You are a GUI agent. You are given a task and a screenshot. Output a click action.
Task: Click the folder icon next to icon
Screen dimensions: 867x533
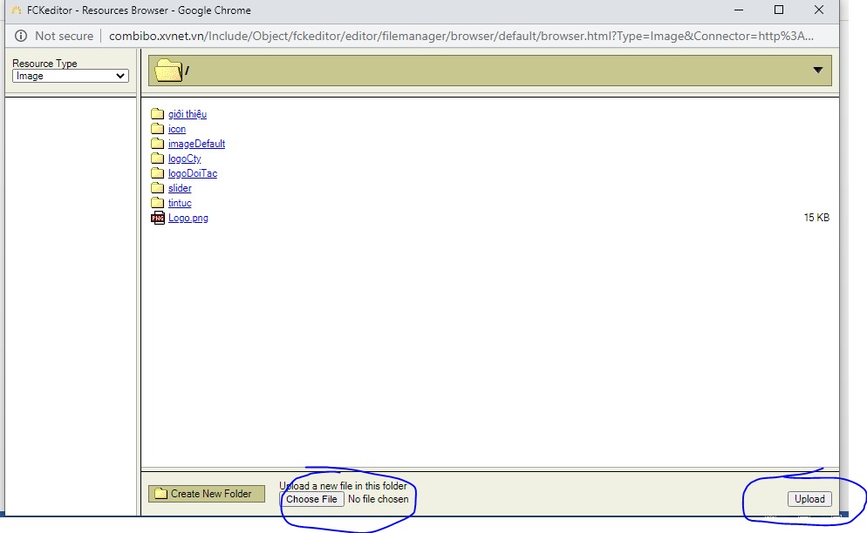(157, 129)
